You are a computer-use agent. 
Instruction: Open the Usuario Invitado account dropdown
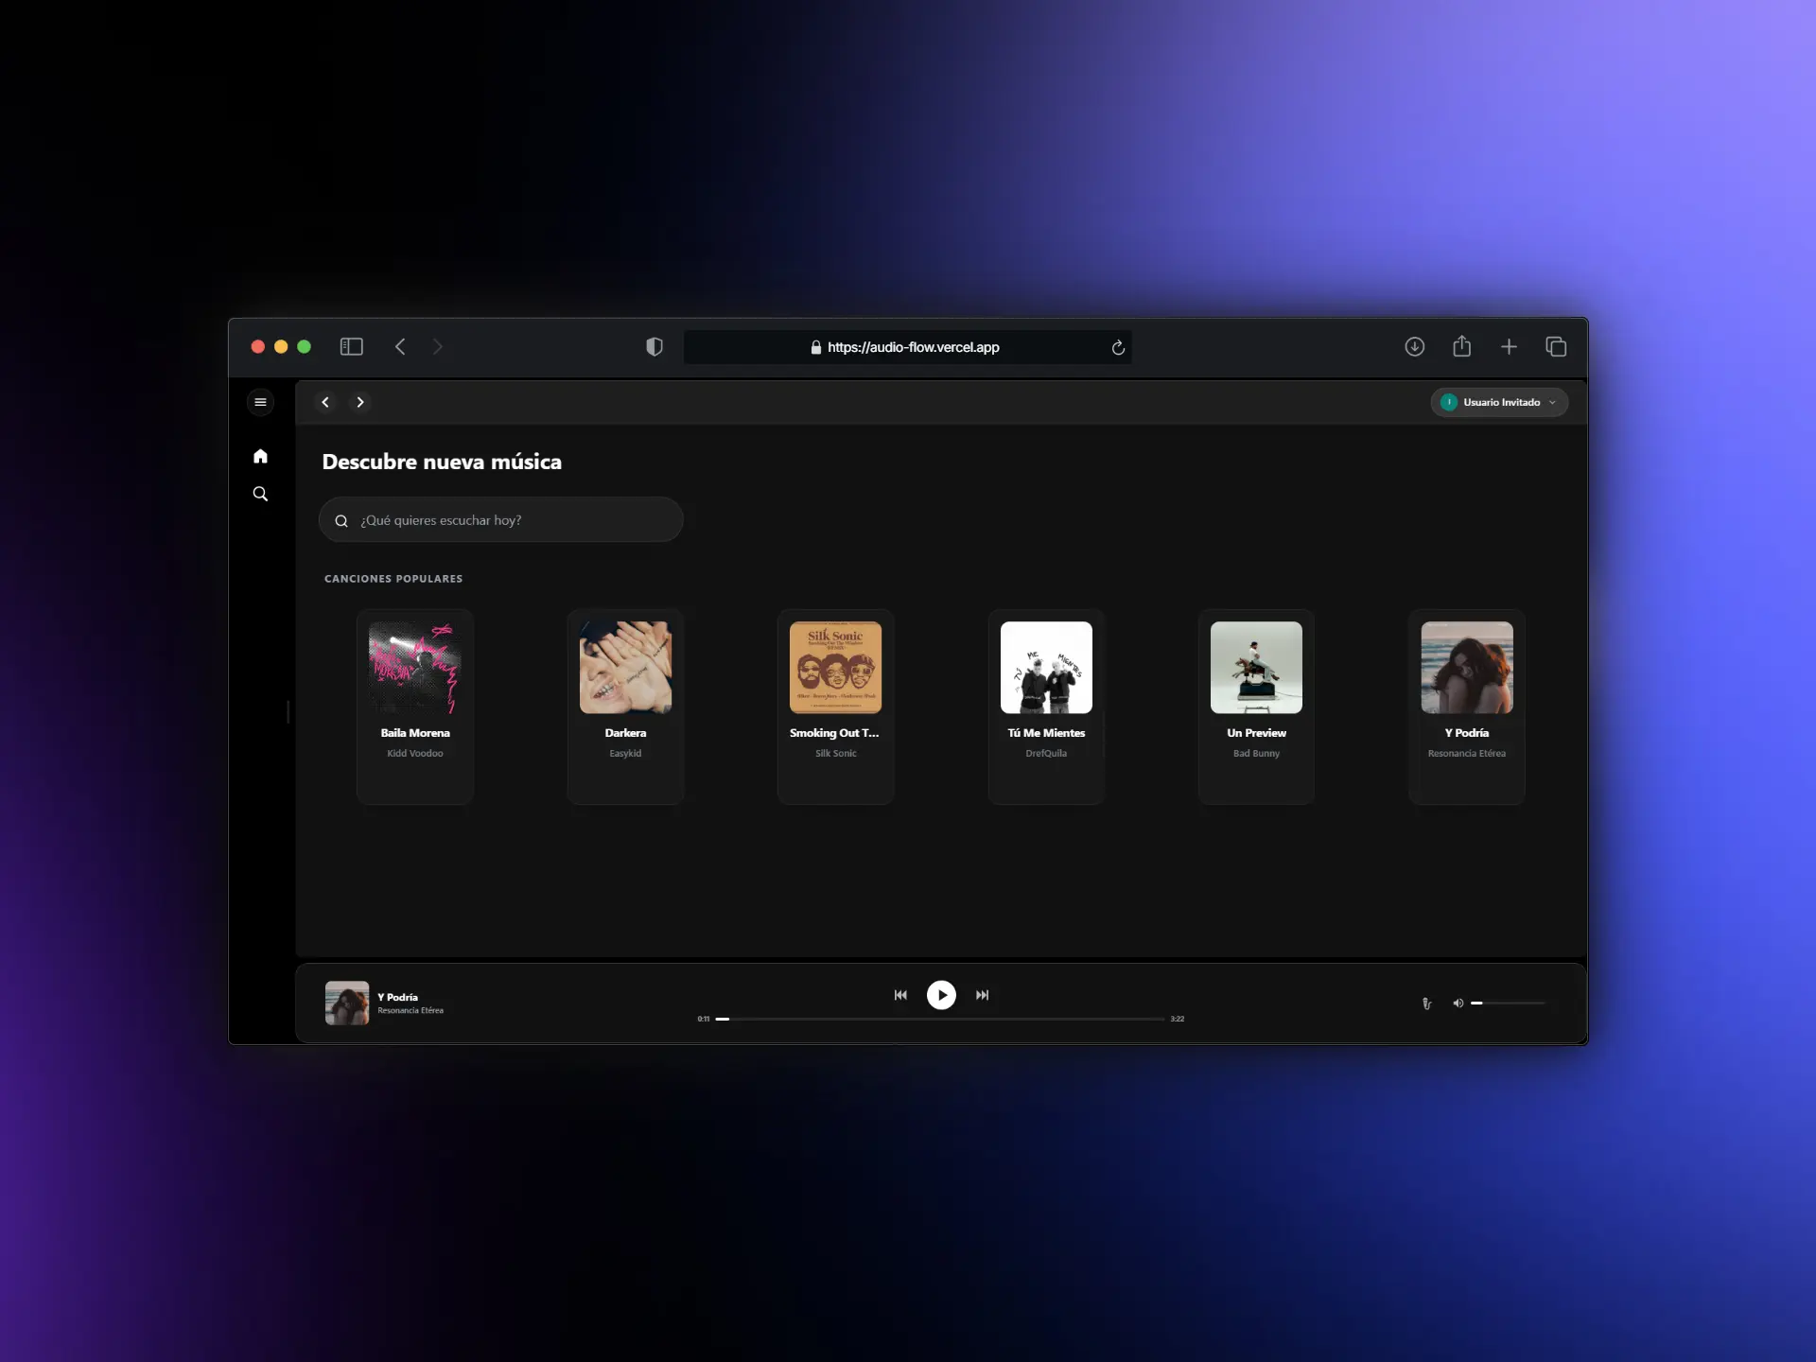pyautogui.click(x=1498, y=402)
